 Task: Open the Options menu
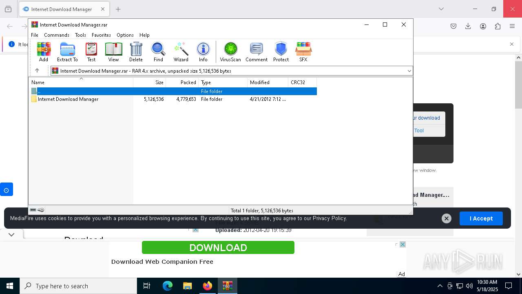click(125, 35)
